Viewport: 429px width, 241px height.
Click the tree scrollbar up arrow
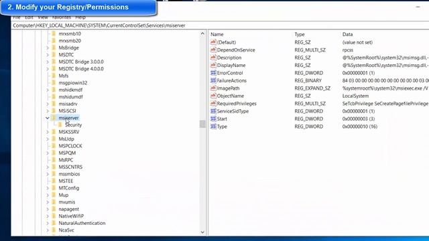(x=202, y=33)
